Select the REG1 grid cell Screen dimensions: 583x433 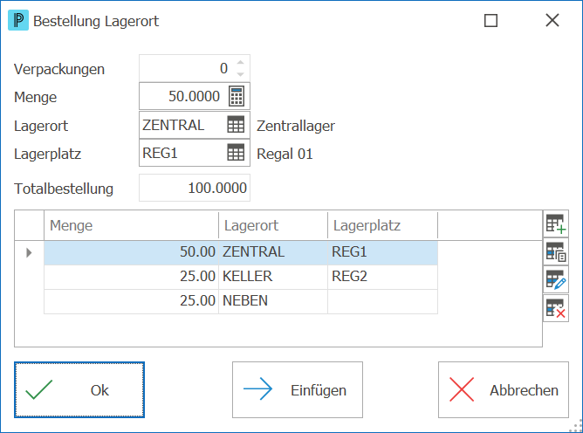(x=383, y=252)
